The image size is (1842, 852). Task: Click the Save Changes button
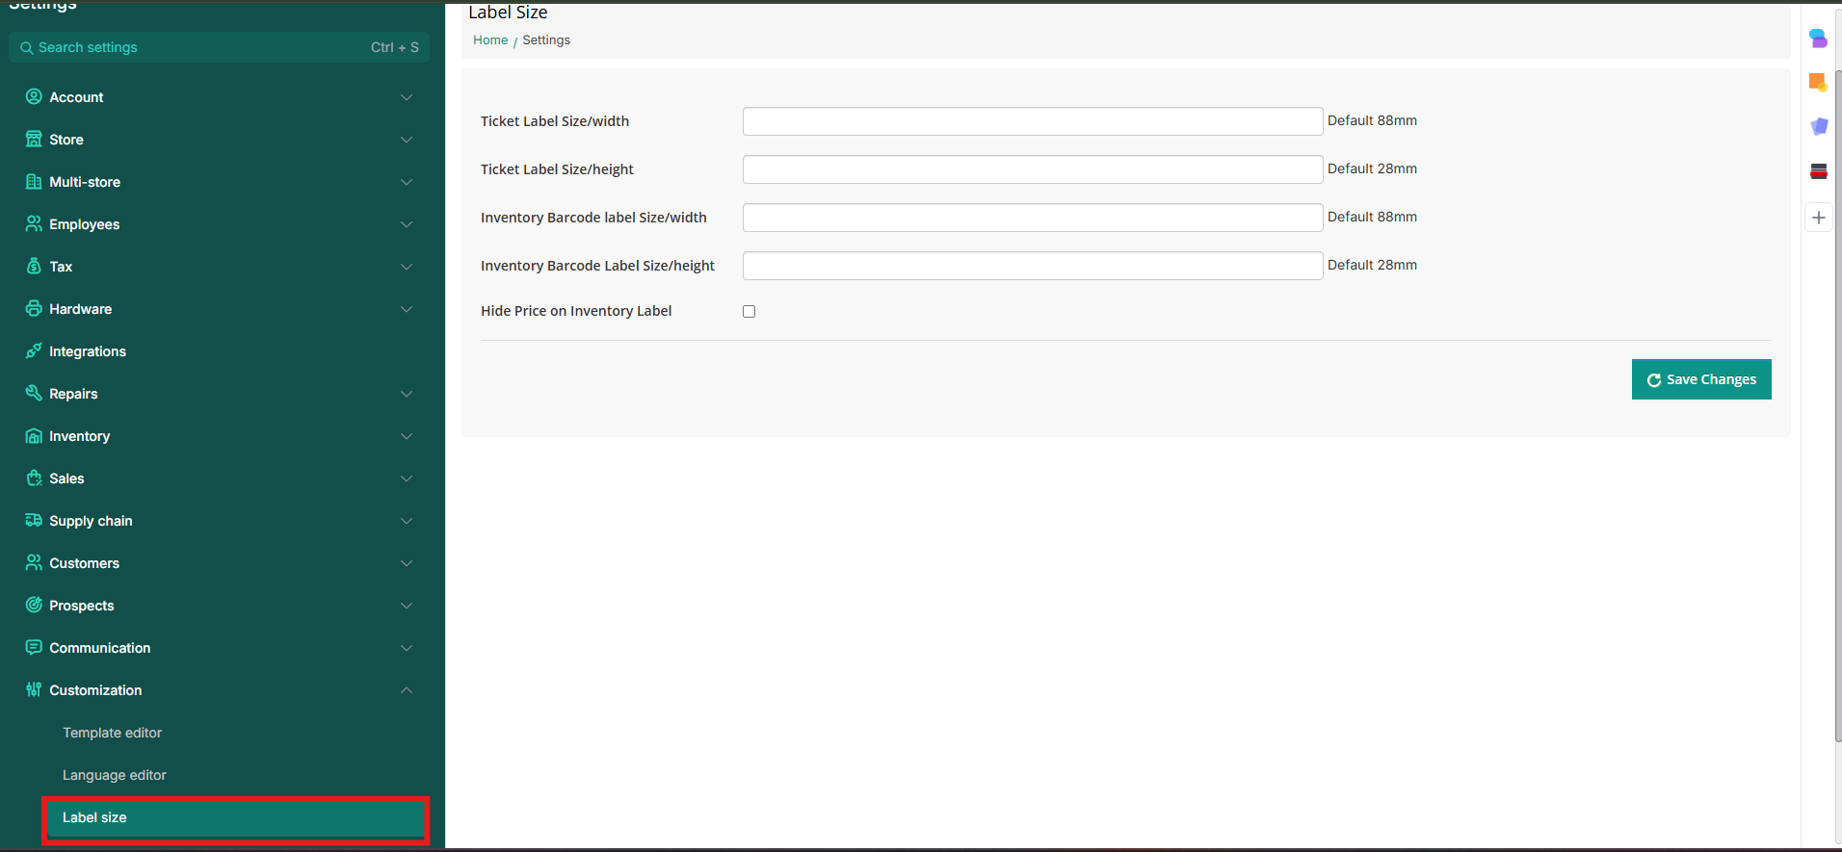coord(1700,379)
